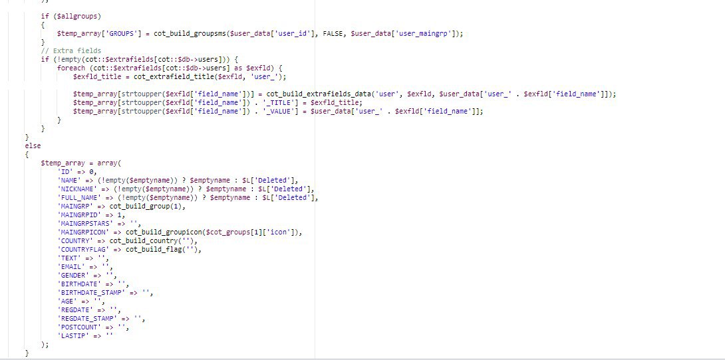Click the 'TEXT' array key
725x360 pixels.
pos(69,258)
